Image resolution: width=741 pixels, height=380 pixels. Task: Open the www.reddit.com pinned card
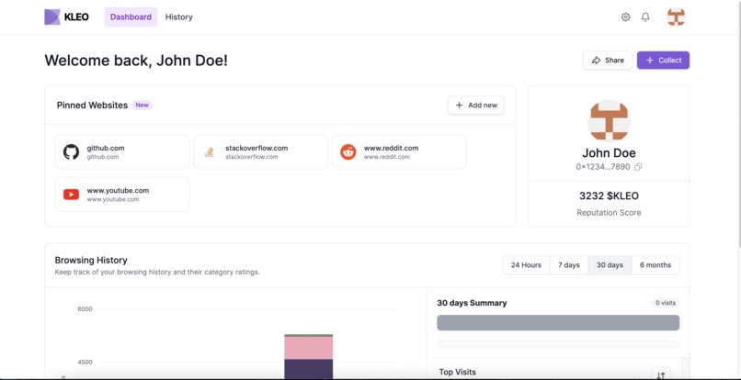click(x=399, y=152)
